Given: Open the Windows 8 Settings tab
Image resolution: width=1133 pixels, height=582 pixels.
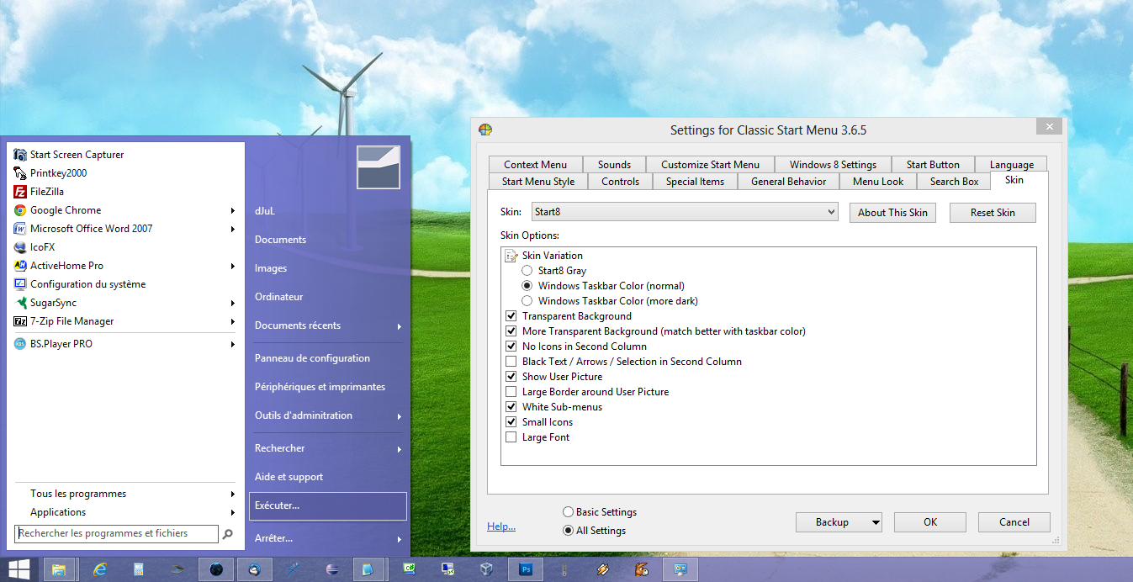Looking at the screenshot, I should [832, 164].
